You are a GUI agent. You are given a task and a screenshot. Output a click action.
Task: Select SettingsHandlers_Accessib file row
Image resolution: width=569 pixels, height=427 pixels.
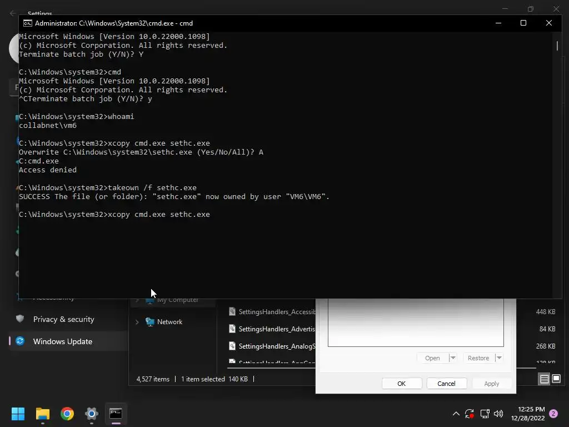tap(277, 311)
